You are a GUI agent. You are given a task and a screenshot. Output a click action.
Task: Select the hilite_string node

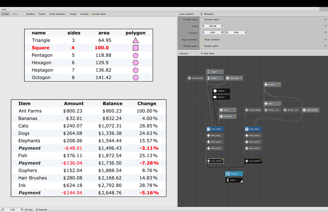pos(215,136)
